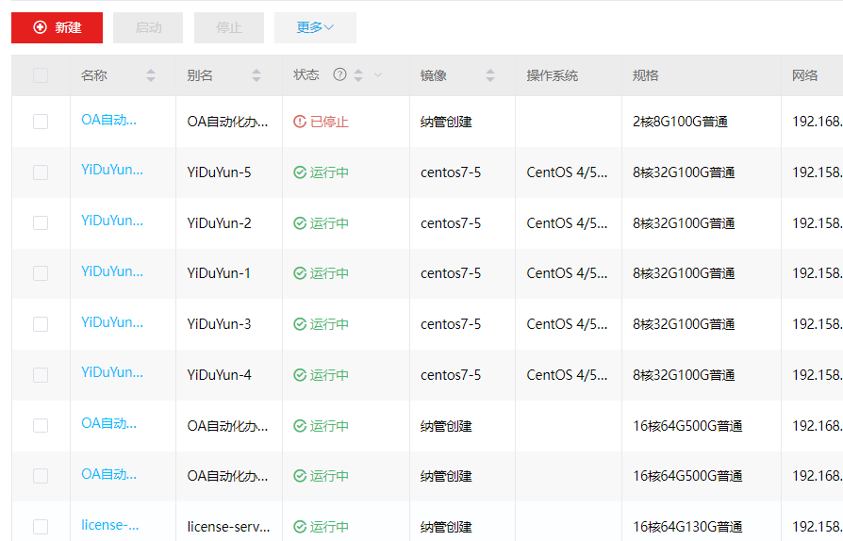843x541 pixels.
Task: Sort by the 别名 column arrows
Action: point(256,75)
